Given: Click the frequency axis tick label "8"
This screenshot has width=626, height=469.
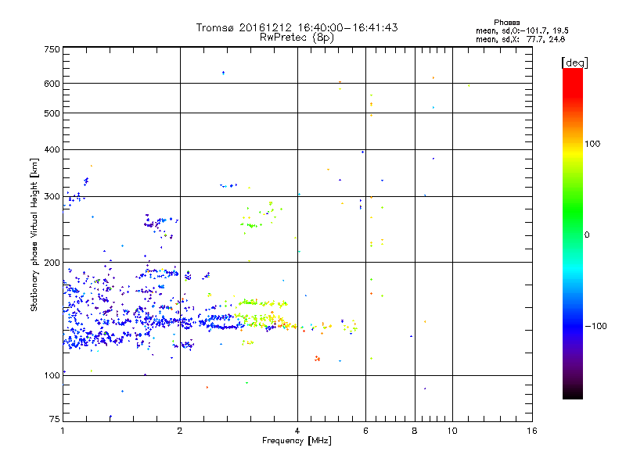Looking at the screenshot, I should [x=415, y=431].
